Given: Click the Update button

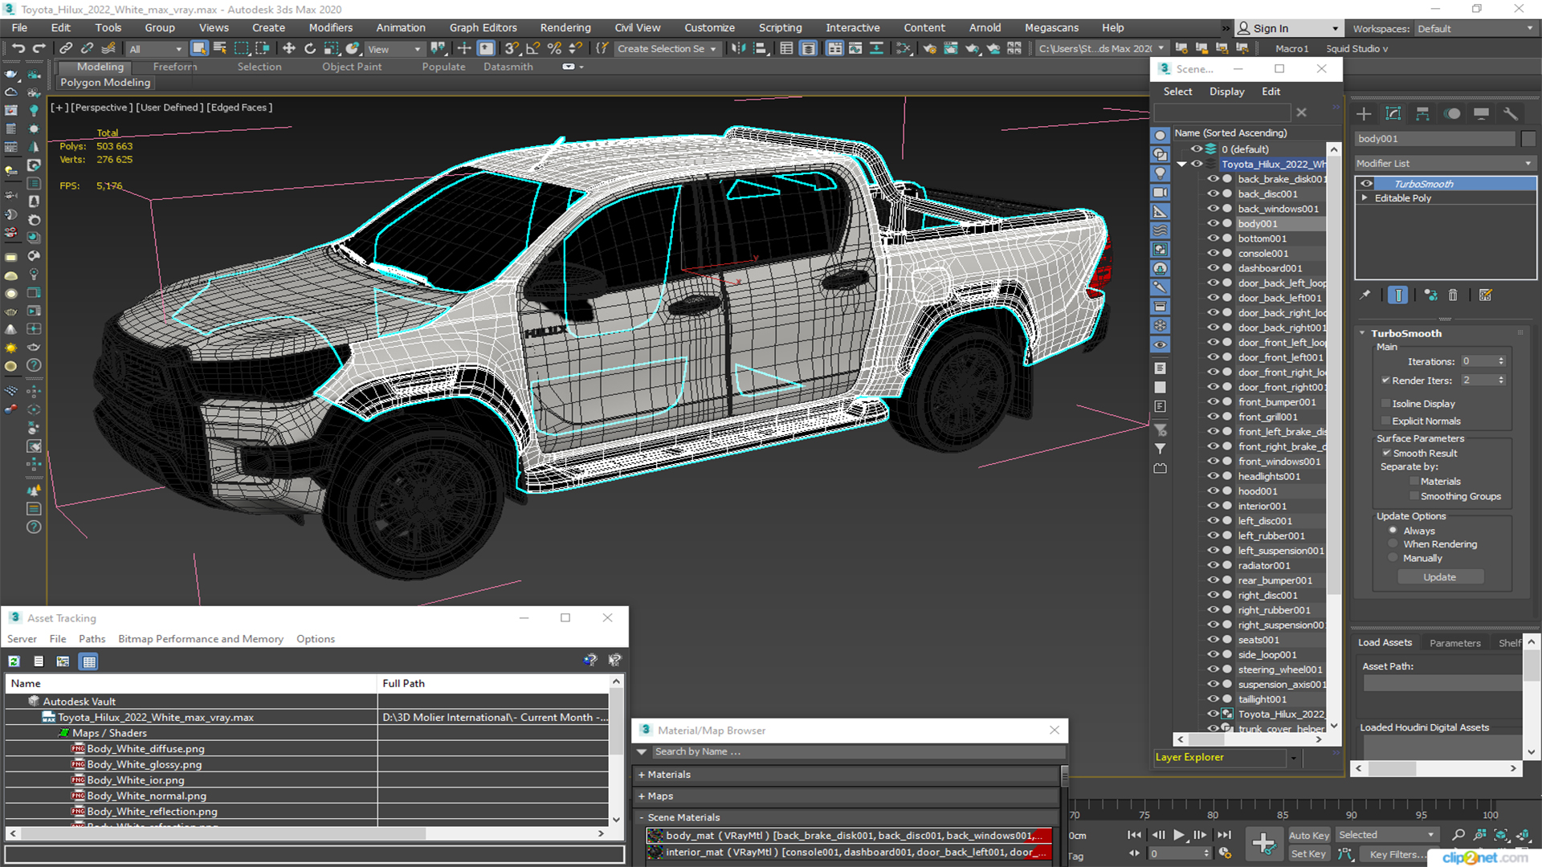Looking at the screenshot, I should (x=1440, y=577).
